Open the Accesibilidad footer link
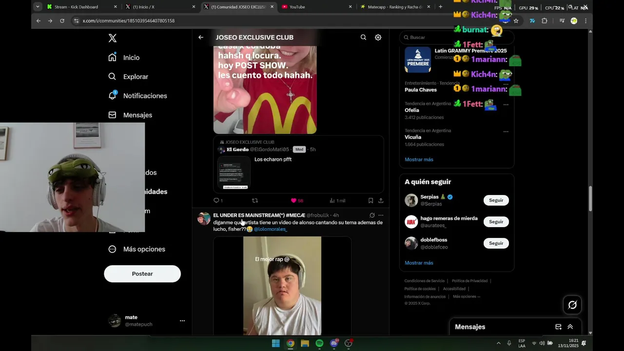This screenshot has height=351, width=624. (x=454, y=289)
